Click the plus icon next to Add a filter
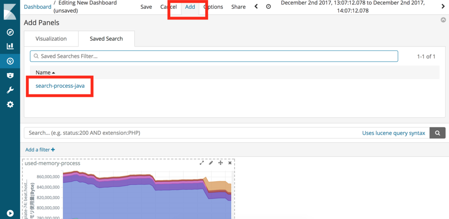This screenshot has height=219, width=449. point(53,150)
